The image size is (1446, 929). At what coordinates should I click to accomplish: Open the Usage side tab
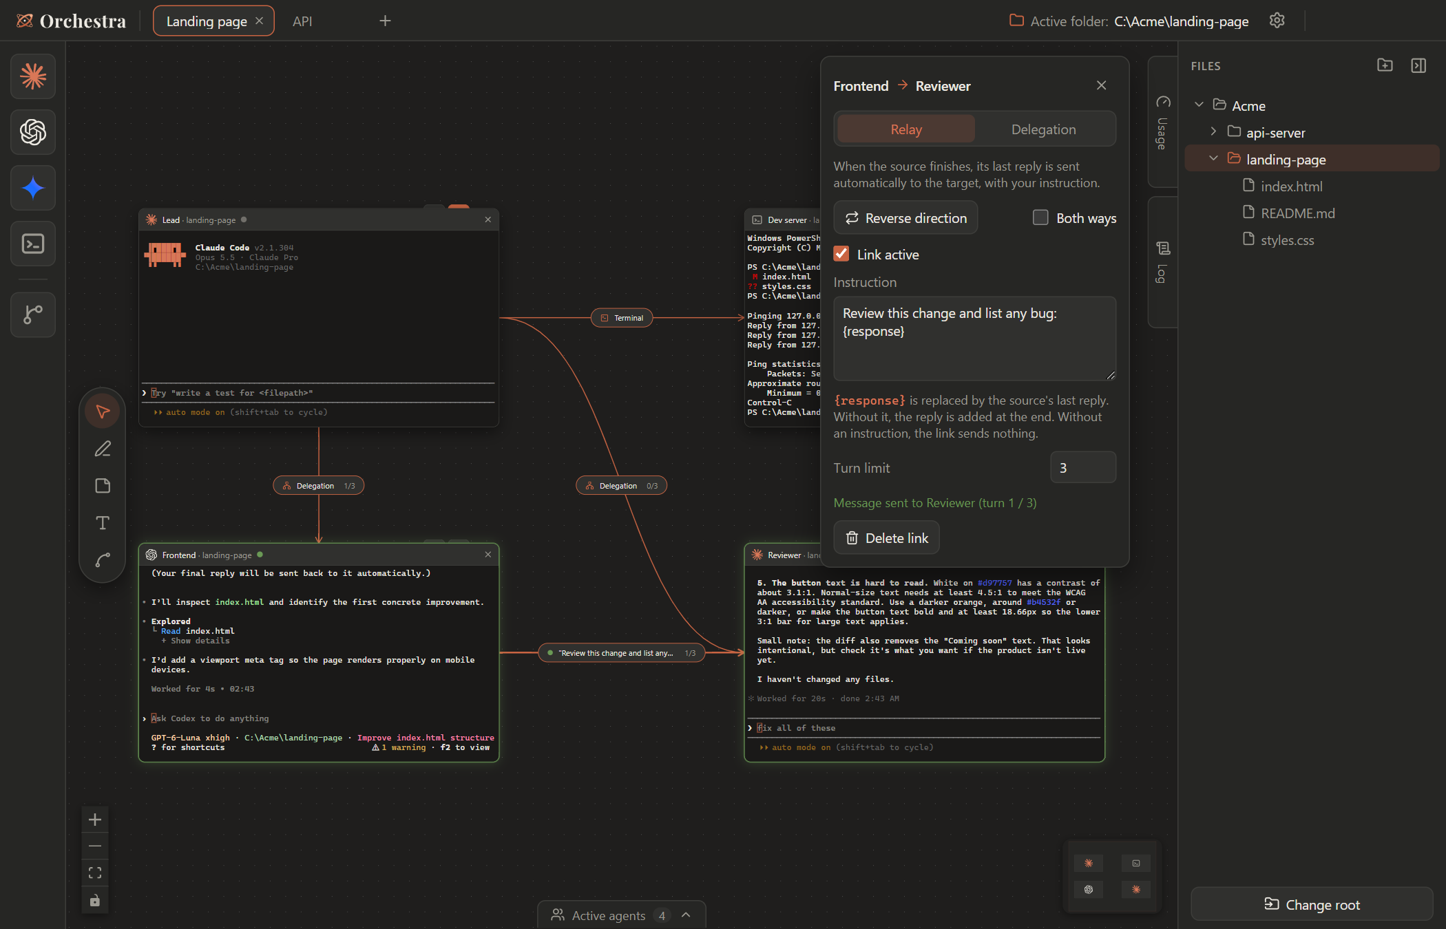click(1162, 122)
